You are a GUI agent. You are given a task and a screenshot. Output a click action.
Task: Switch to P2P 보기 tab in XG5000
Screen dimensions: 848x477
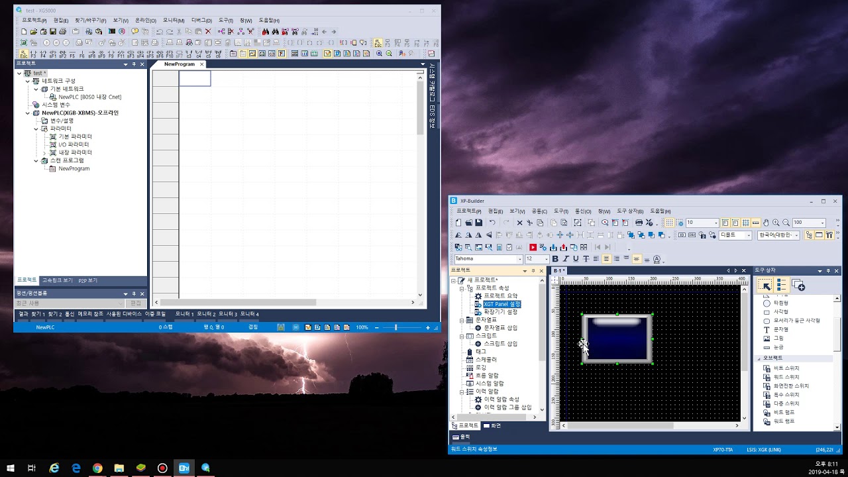click(x=88, y=280)
